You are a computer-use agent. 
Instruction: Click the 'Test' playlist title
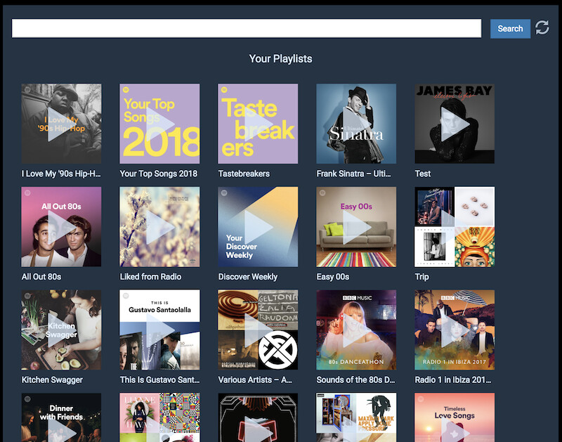pos(423,174)
